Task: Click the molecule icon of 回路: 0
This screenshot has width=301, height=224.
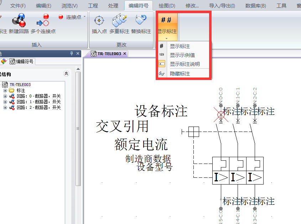Action: click(12, 96)
